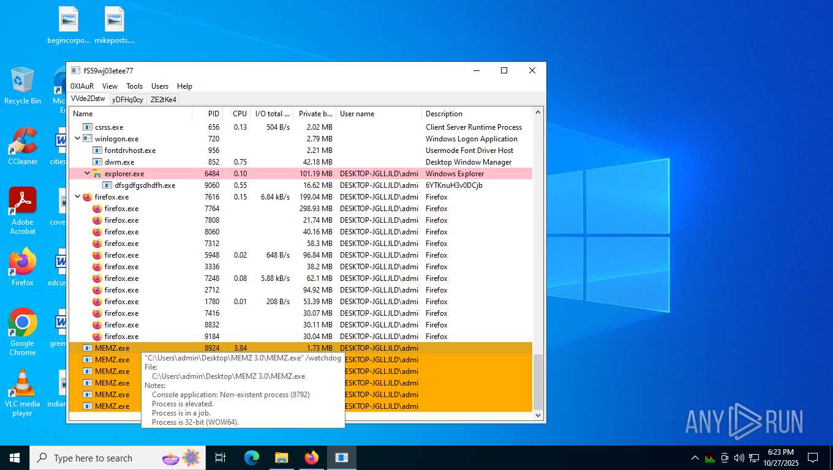The height and width of the screenshot is (470, 833).
Task: Click the vertical scrollbar thumb
Action: [x=538, y=382]
